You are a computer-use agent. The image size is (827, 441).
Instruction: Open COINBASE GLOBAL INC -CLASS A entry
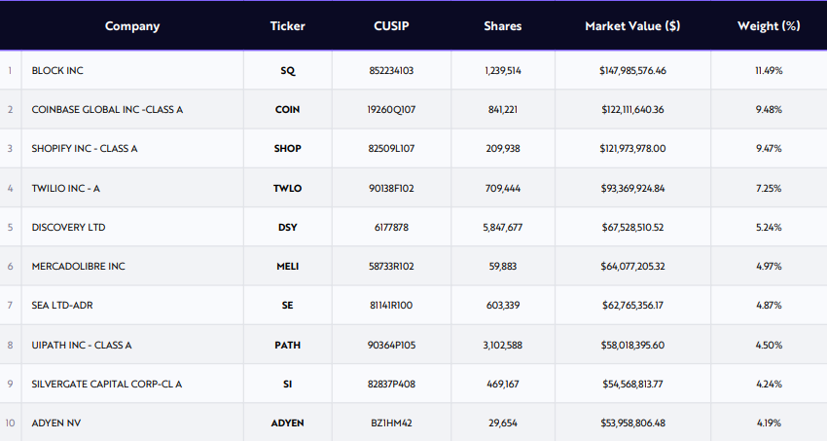click(107, 110)
